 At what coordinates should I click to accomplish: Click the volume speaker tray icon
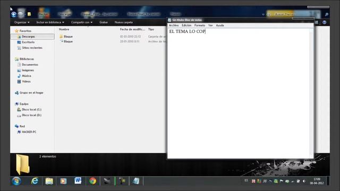[304, 181]
